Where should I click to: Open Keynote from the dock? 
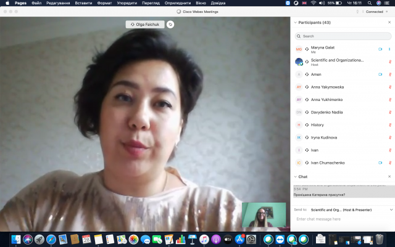[192, 240]
